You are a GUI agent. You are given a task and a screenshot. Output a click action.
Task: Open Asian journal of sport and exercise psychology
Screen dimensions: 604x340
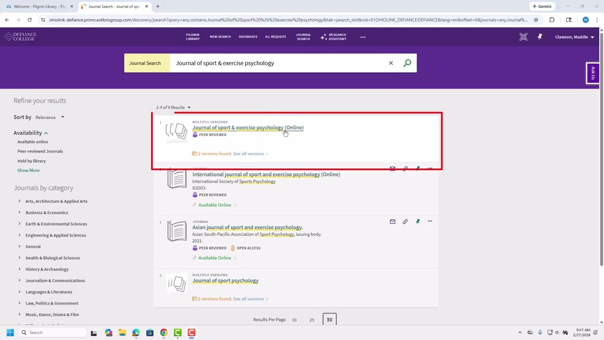(247, 227)
